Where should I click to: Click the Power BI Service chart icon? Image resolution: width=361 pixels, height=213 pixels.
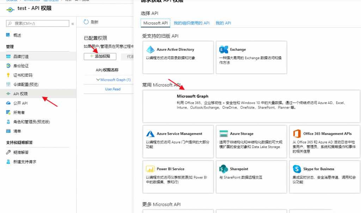tap(150, 169)
